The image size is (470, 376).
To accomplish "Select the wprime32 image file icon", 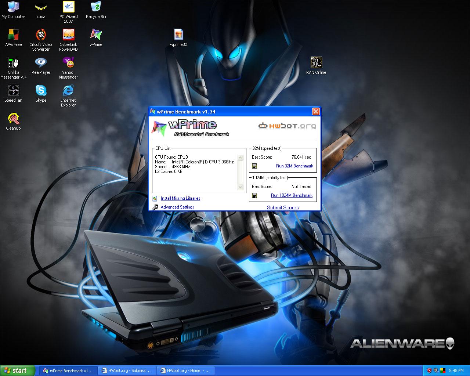I will click(x=178, y=38).
